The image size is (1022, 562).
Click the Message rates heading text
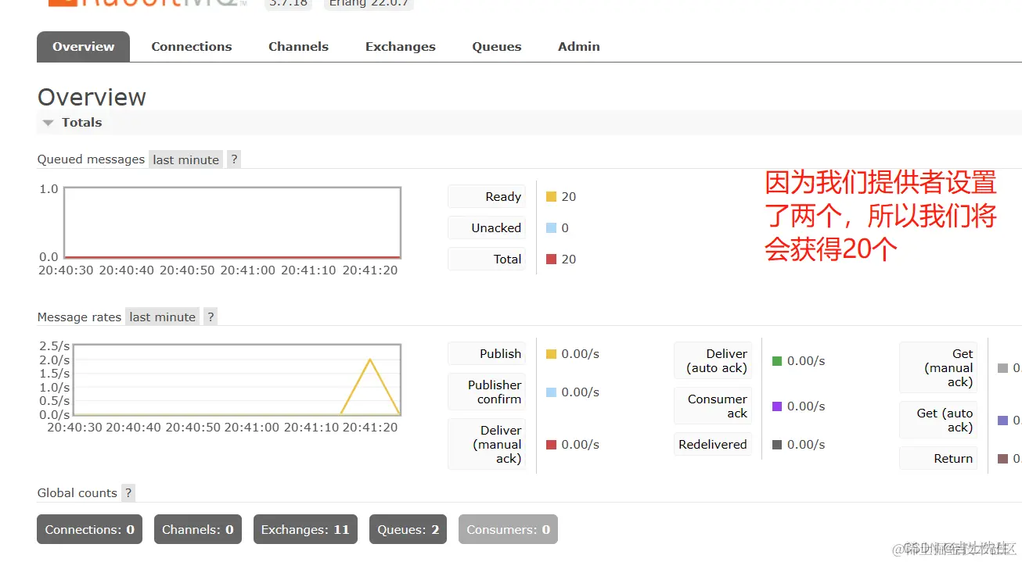(x=79, y=317)
